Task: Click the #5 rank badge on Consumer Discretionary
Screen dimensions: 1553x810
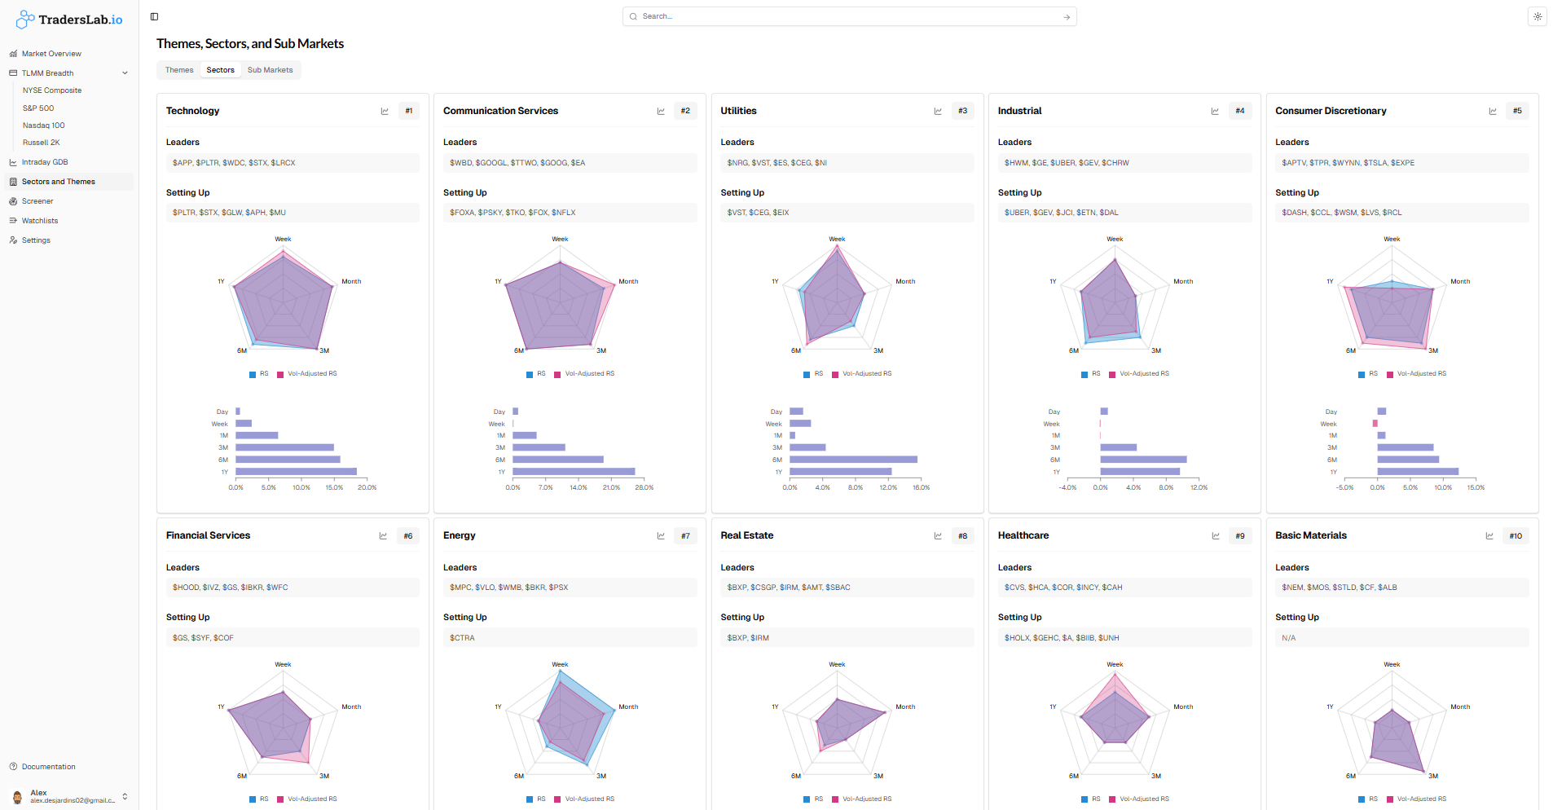Action: click(x=1517, y=111)
